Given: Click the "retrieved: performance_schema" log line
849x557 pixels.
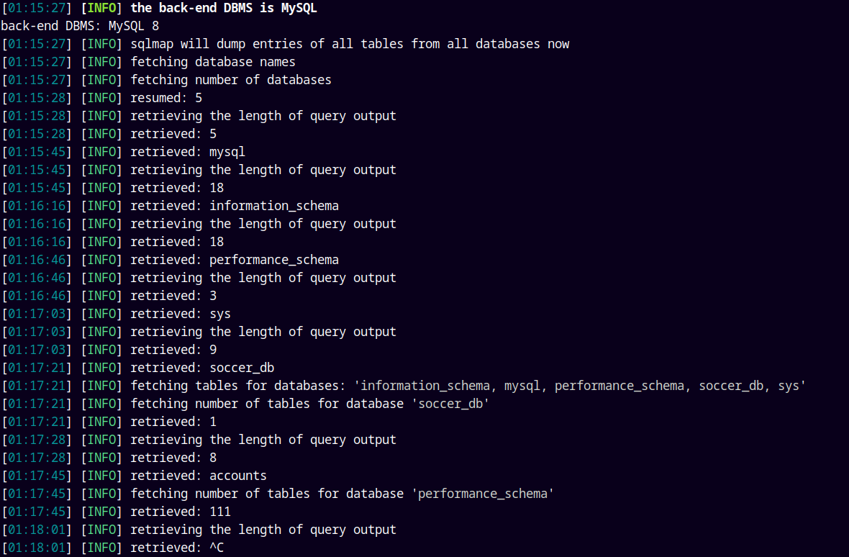Looking at the screenshot, I should (x=235, y=260).
